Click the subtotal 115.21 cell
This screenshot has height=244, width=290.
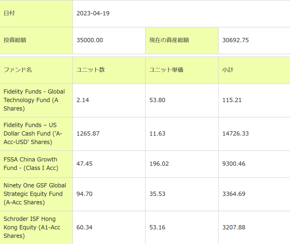(x=232, y=100)
